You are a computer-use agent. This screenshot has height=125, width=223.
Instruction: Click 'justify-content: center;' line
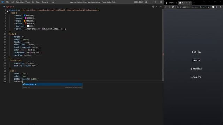click(26, 47)
